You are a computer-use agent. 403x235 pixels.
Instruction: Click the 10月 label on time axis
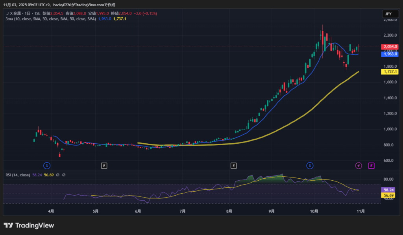[x=314, y=211]
